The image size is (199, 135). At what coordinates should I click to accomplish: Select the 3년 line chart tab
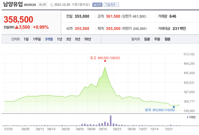click(69, 39)
